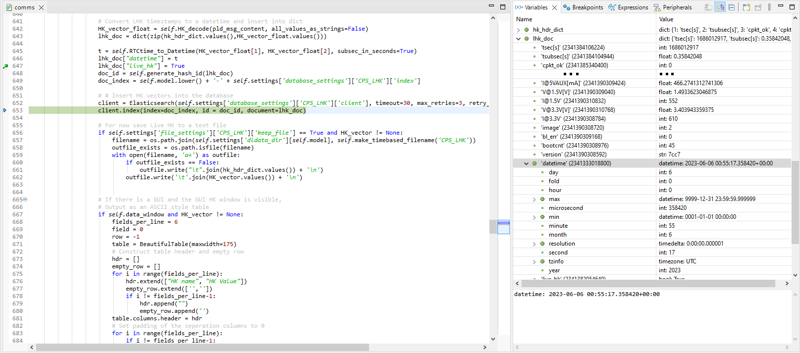Close the comms editor tab
The height and width of the screenshot is (353, 800).
(x=42, y=7)
